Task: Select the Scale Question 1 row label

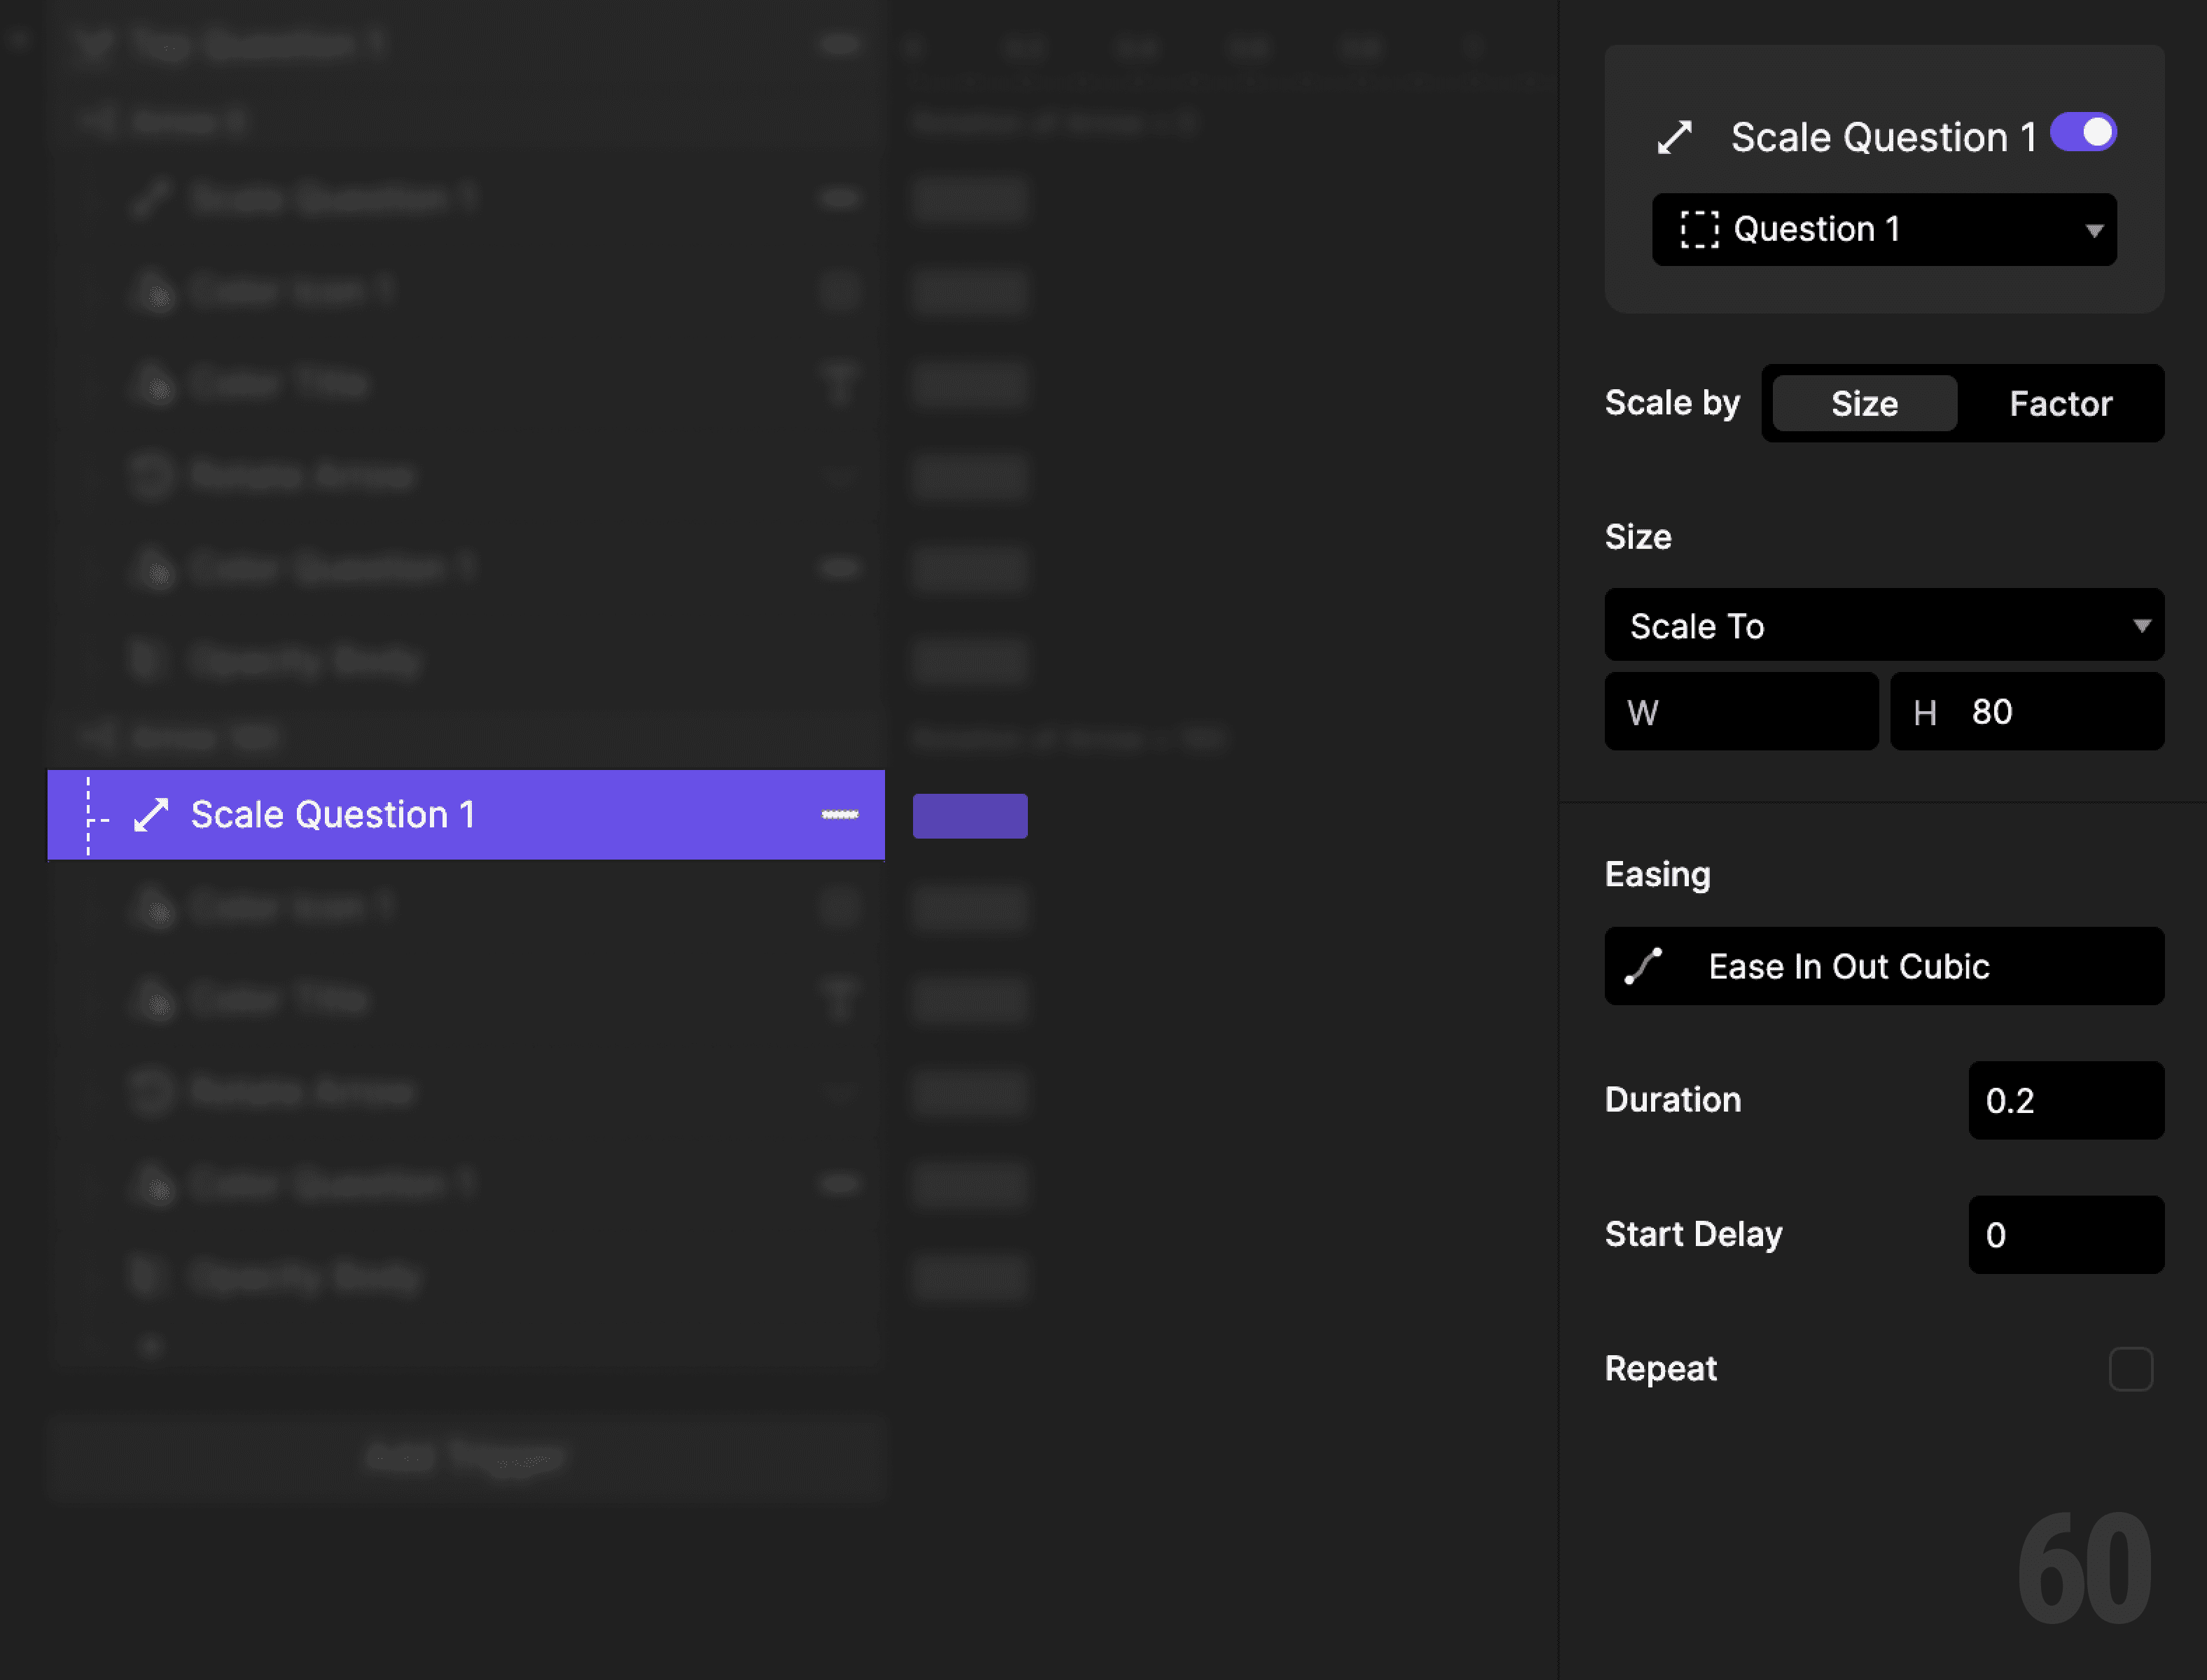Action: 333,815
